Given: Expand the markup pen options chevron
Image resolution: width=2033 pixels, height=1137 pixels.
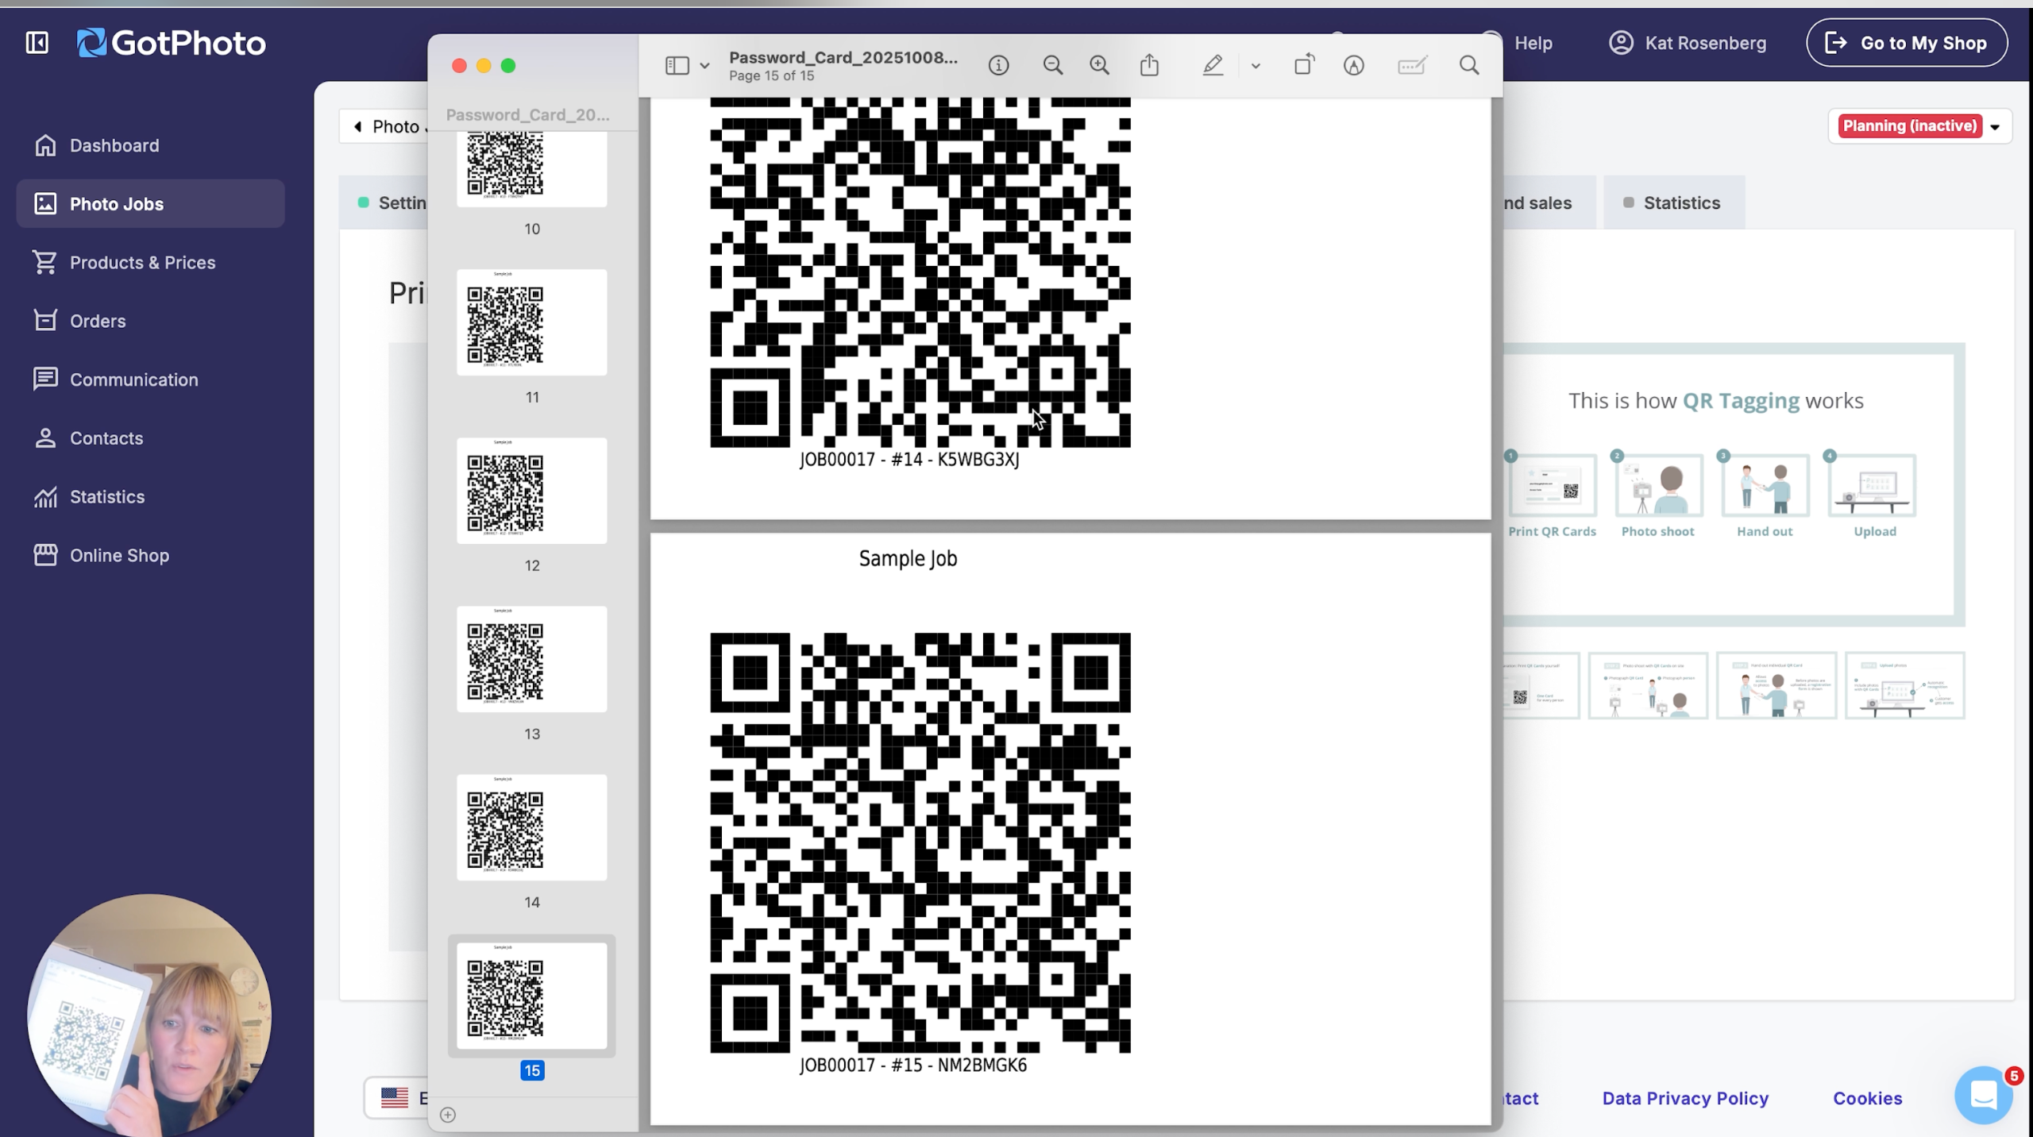Looking at the screenshot, I should [x=1255, y=66].
